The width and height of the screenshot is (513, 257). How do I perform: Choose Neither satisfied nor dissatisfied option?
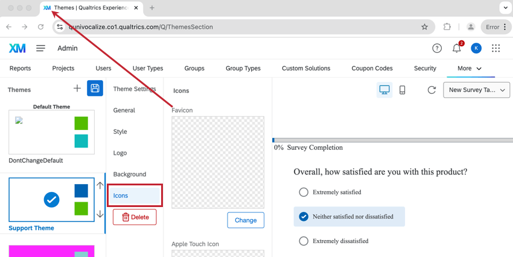coord(349,217)
